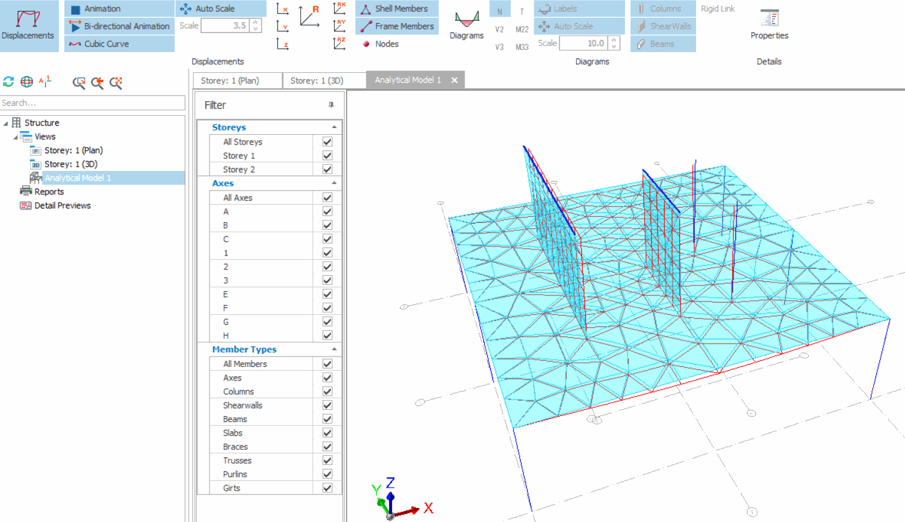Uncheck the Storey 2 checkbox
This screenshot has width=905, height=522.
pyautogui.click(x=327, y=170)
